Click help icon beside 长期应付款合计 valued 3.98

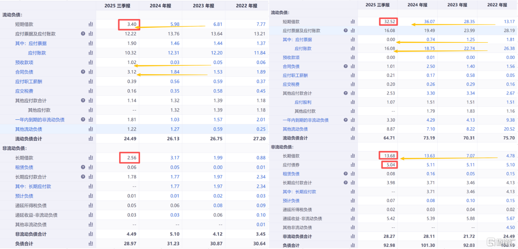point(346,183)
